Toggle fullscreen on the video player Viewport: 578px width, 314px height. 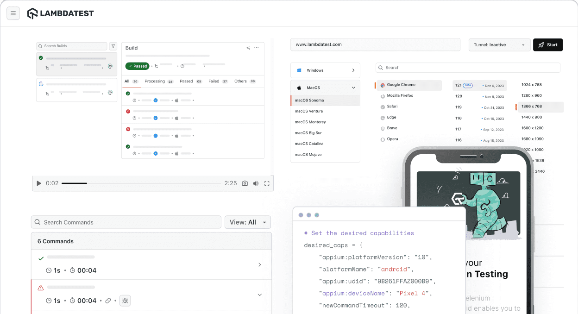click(267, 183)
